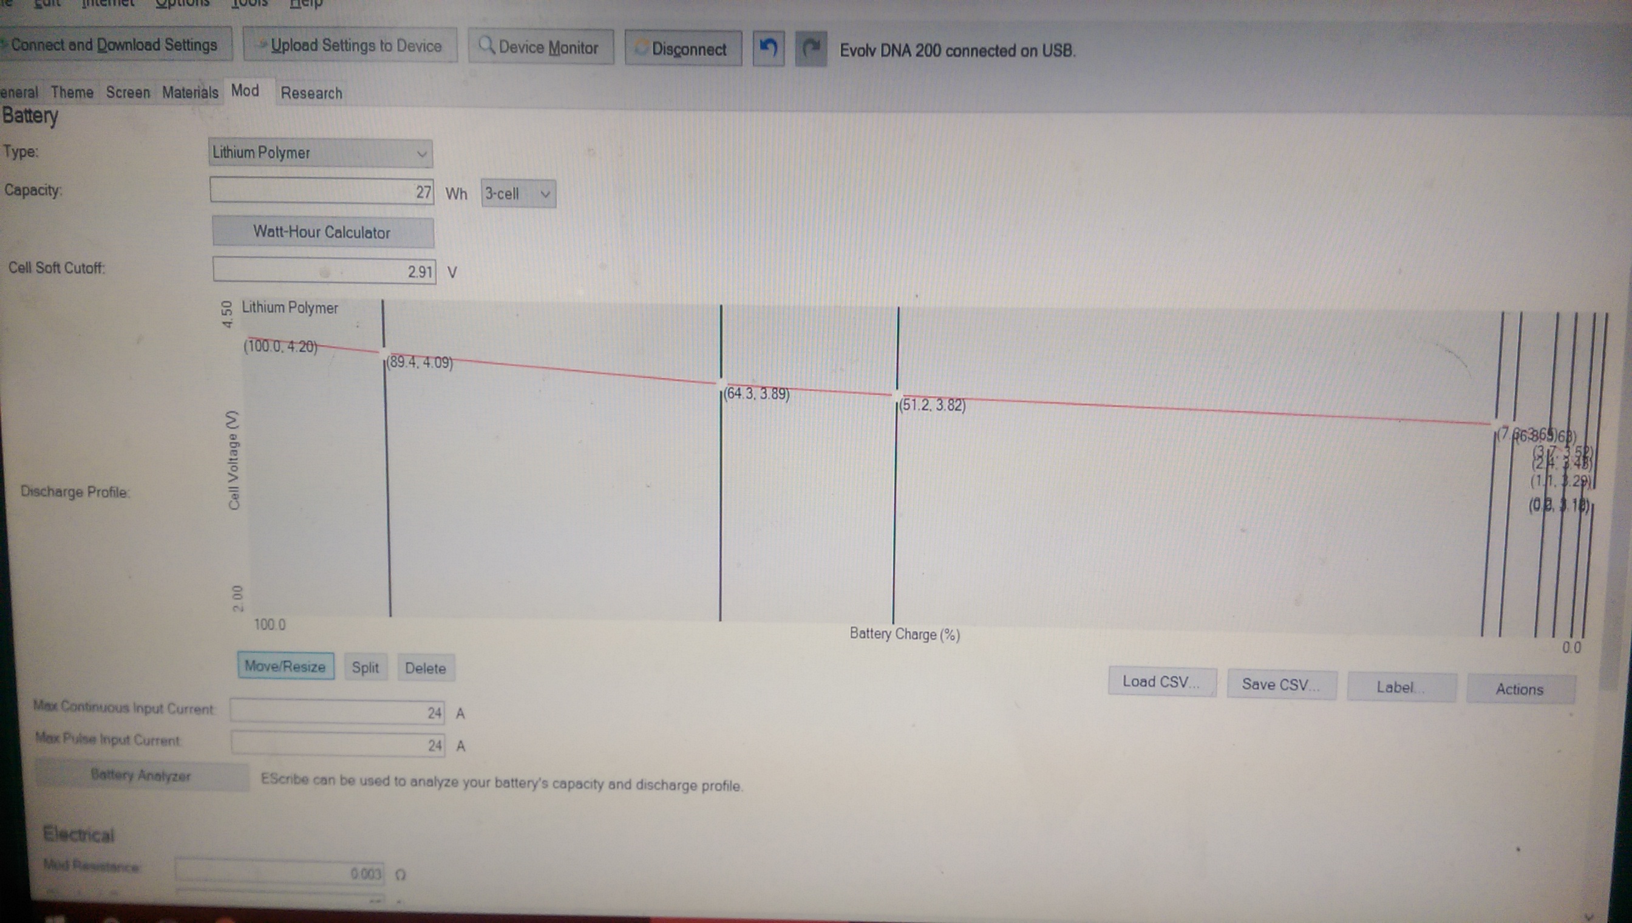Screen dimensions: 1632x923
Task: Open the Watt-Hour Calculator
Action: (322, 232)
